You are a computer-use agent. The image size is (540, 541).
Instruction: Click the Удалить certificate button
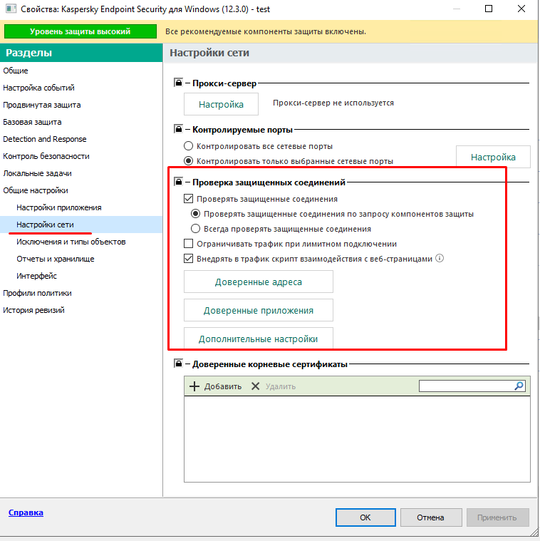tap(273, 386)
